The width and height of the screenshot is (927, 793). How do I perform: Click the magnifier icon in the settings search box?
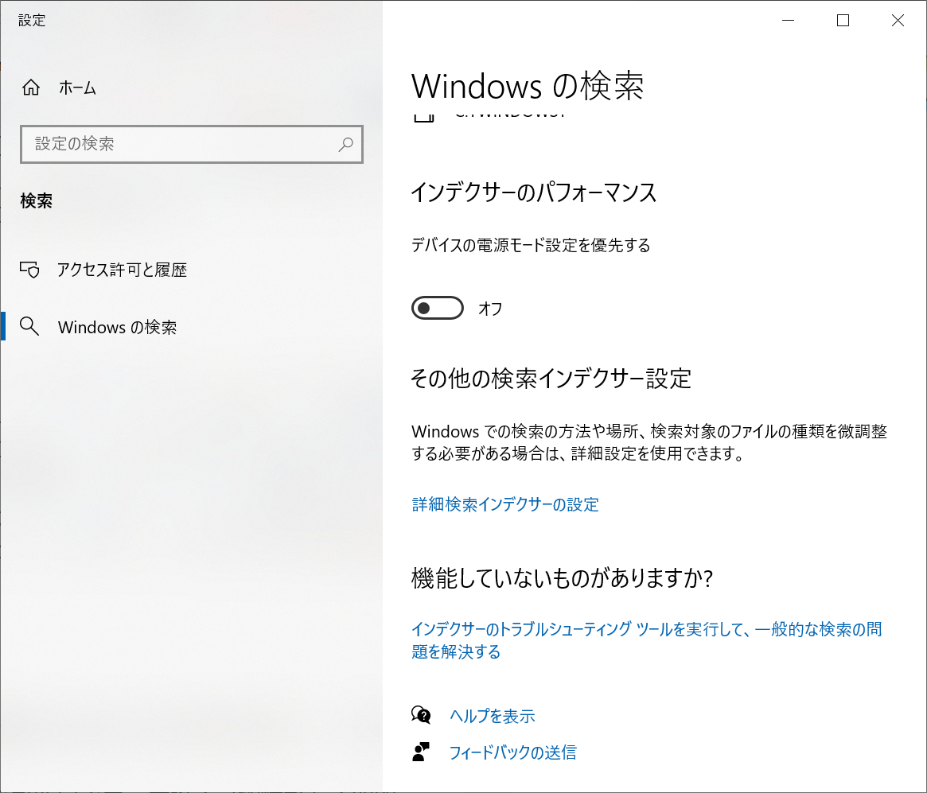[346, 144]
